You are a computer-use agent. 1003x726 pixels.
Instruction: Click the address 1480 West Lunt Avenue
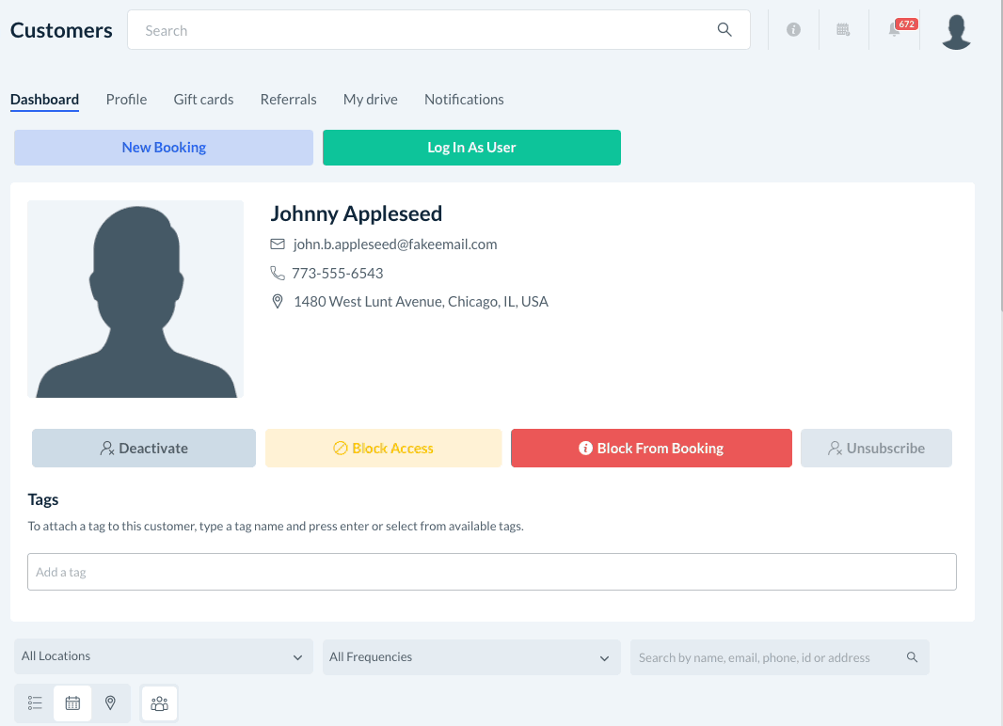click(x=421, y=302)
